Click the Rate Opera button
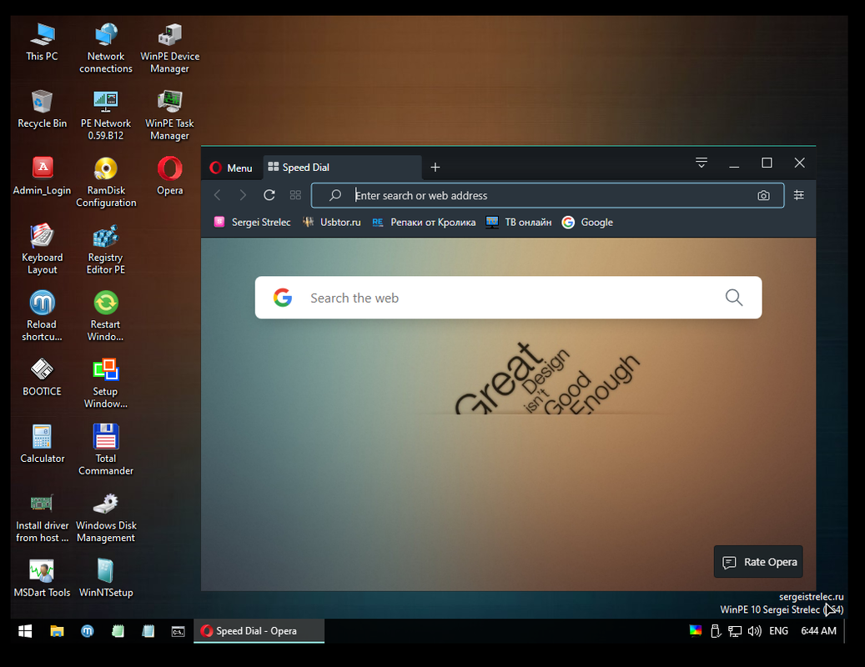Image resolution: width=865 pixels, height=667 pixels. tap(758, 562)
